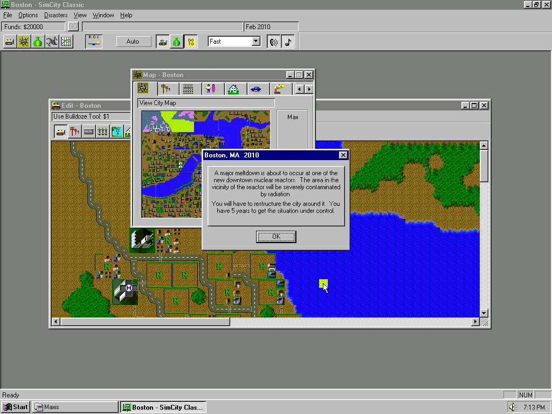Image resolution: width=552 pixels, height=414 pixels.
Task: Open the Graphs window icon
Action: click(66, 41)
